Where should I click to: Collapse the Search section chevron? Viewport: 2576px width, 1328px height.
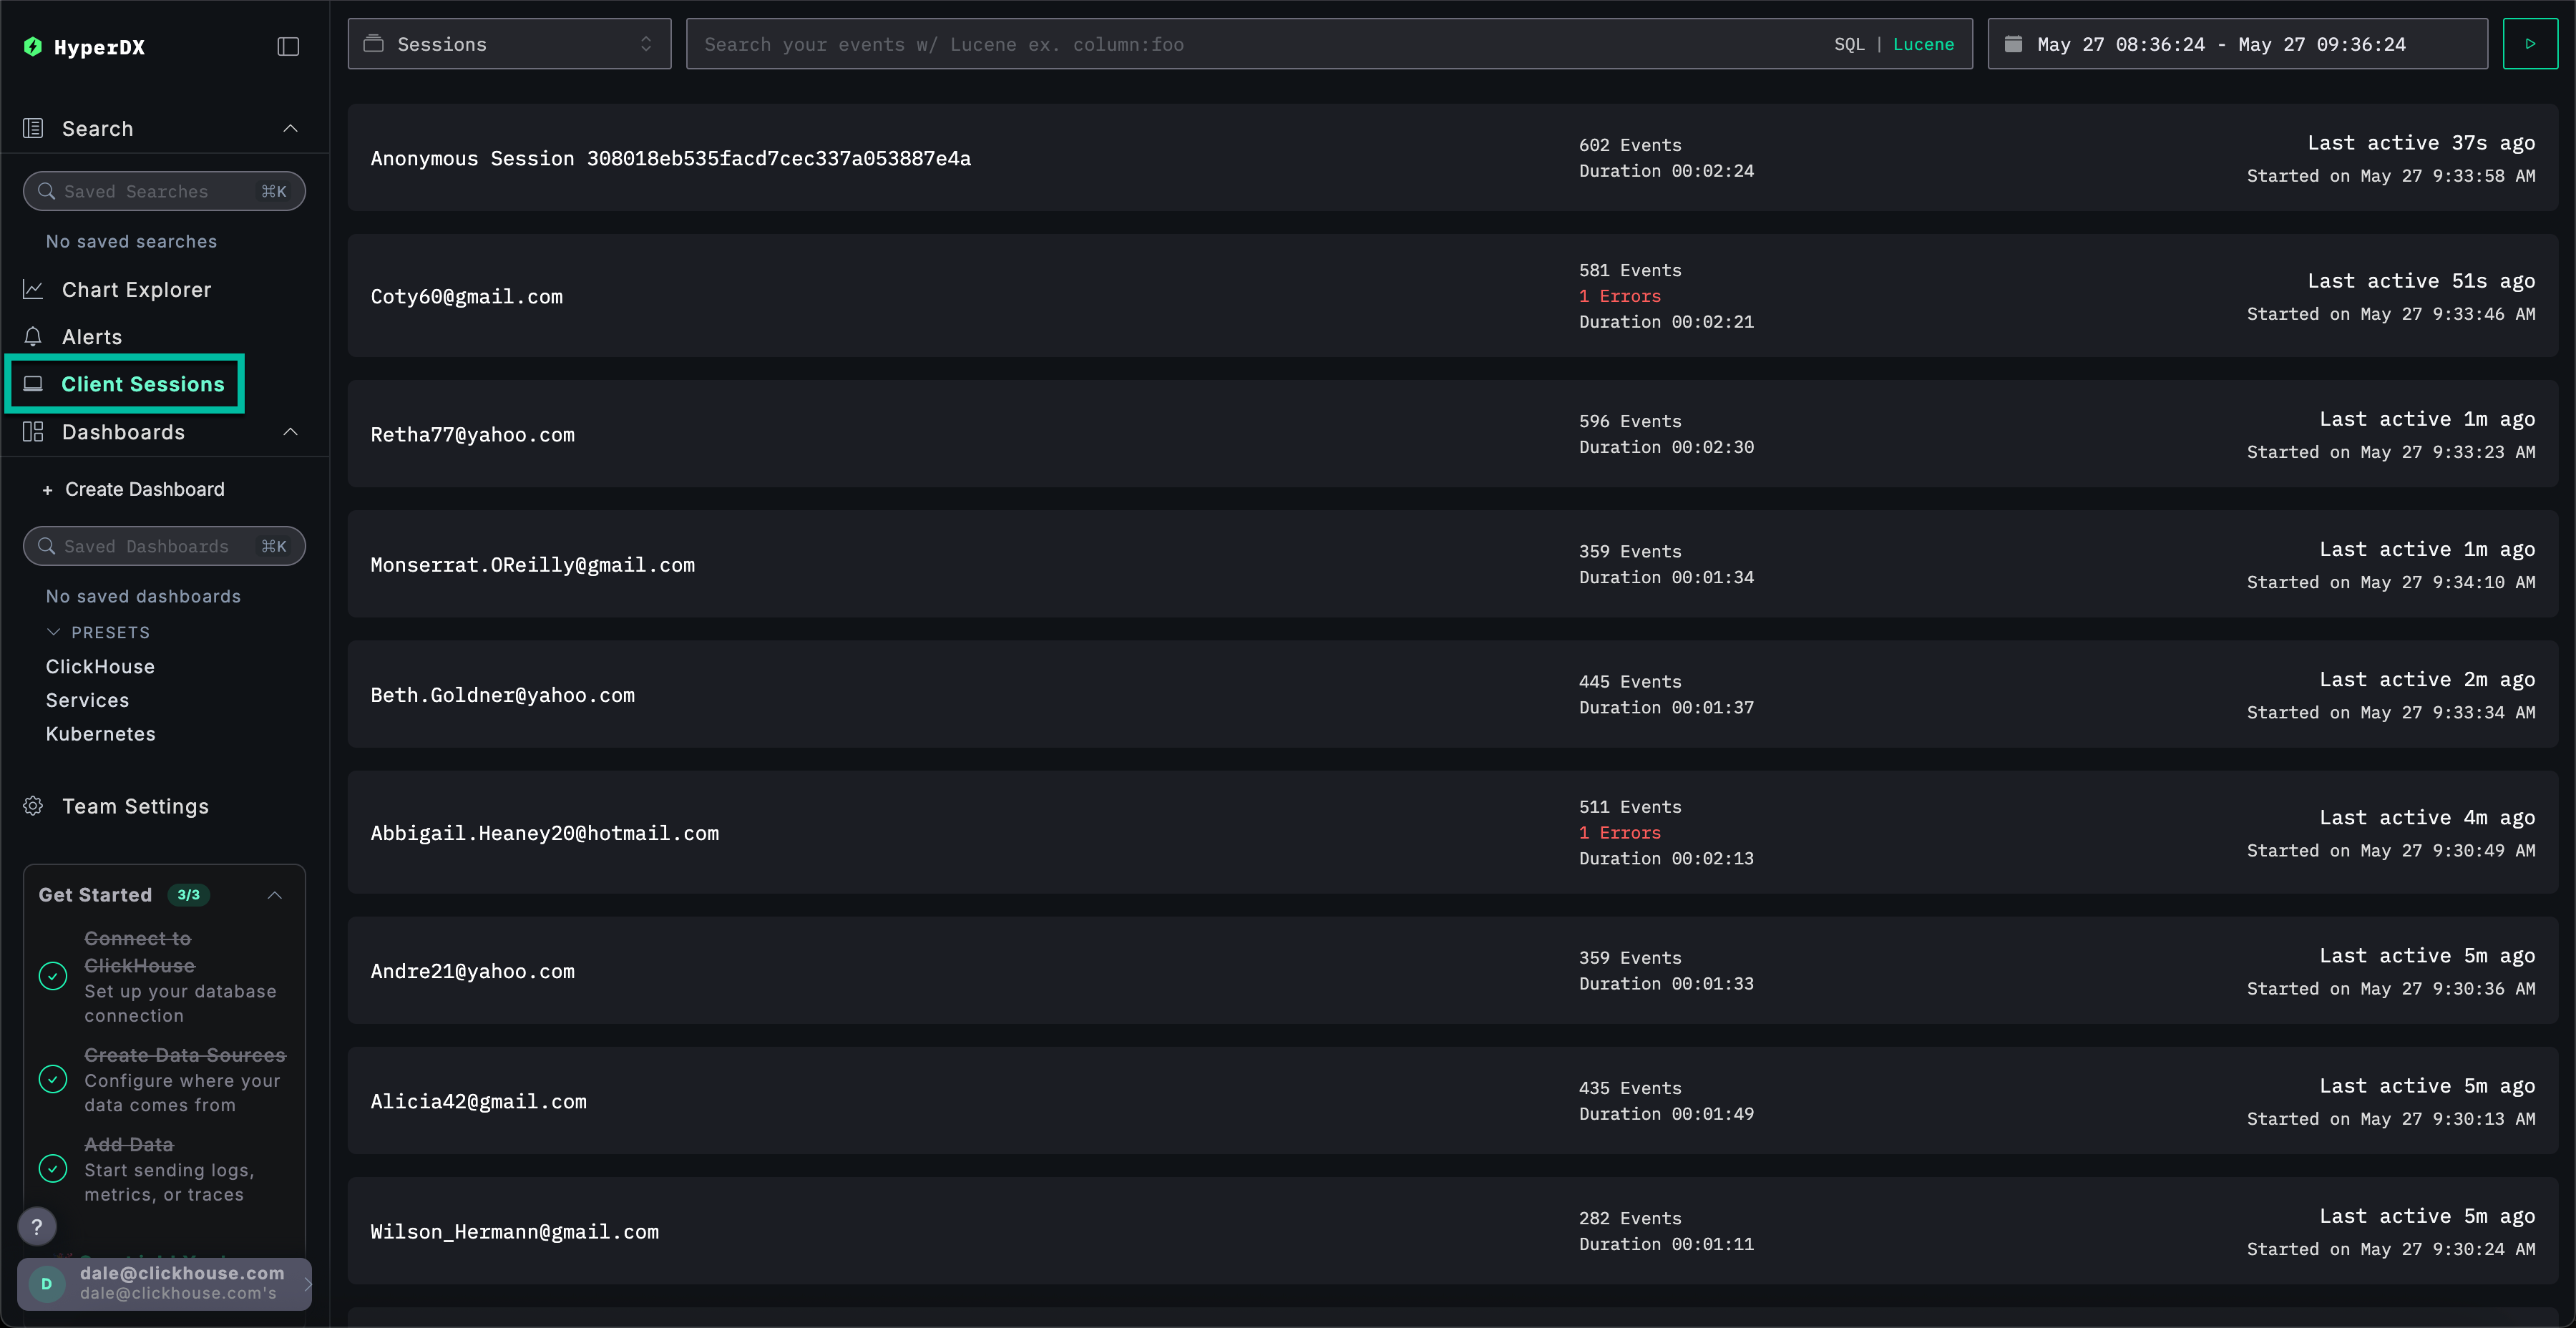(x=290, y=129)
